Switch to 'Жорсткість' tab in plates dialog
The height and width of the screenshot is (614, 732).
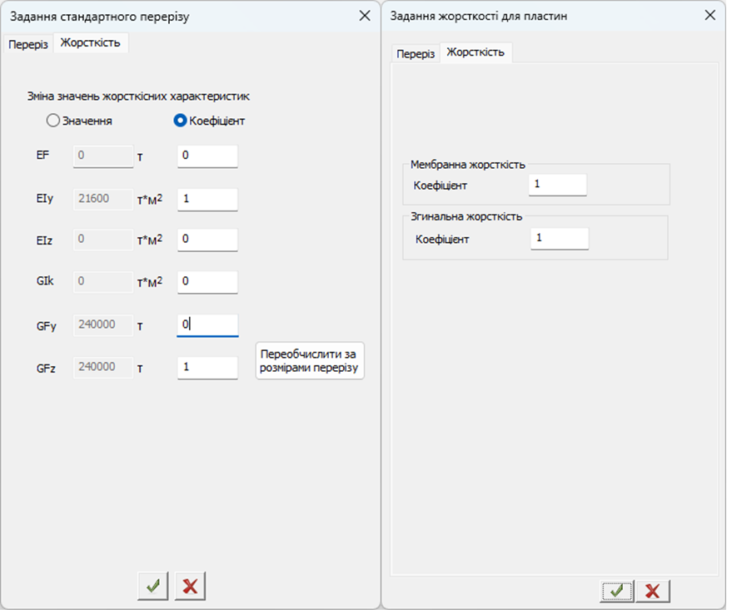476,52
